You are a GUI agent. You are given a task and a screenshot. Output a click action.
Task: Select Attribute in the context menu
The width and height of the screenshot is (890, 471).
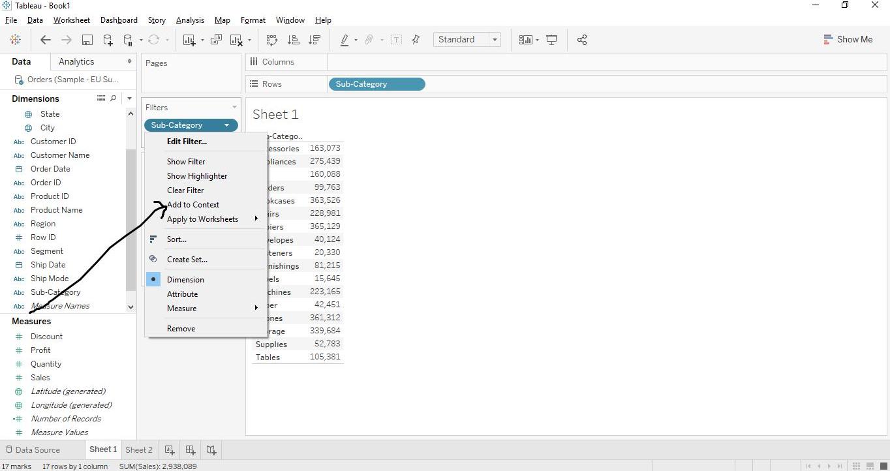click(182, 294)
